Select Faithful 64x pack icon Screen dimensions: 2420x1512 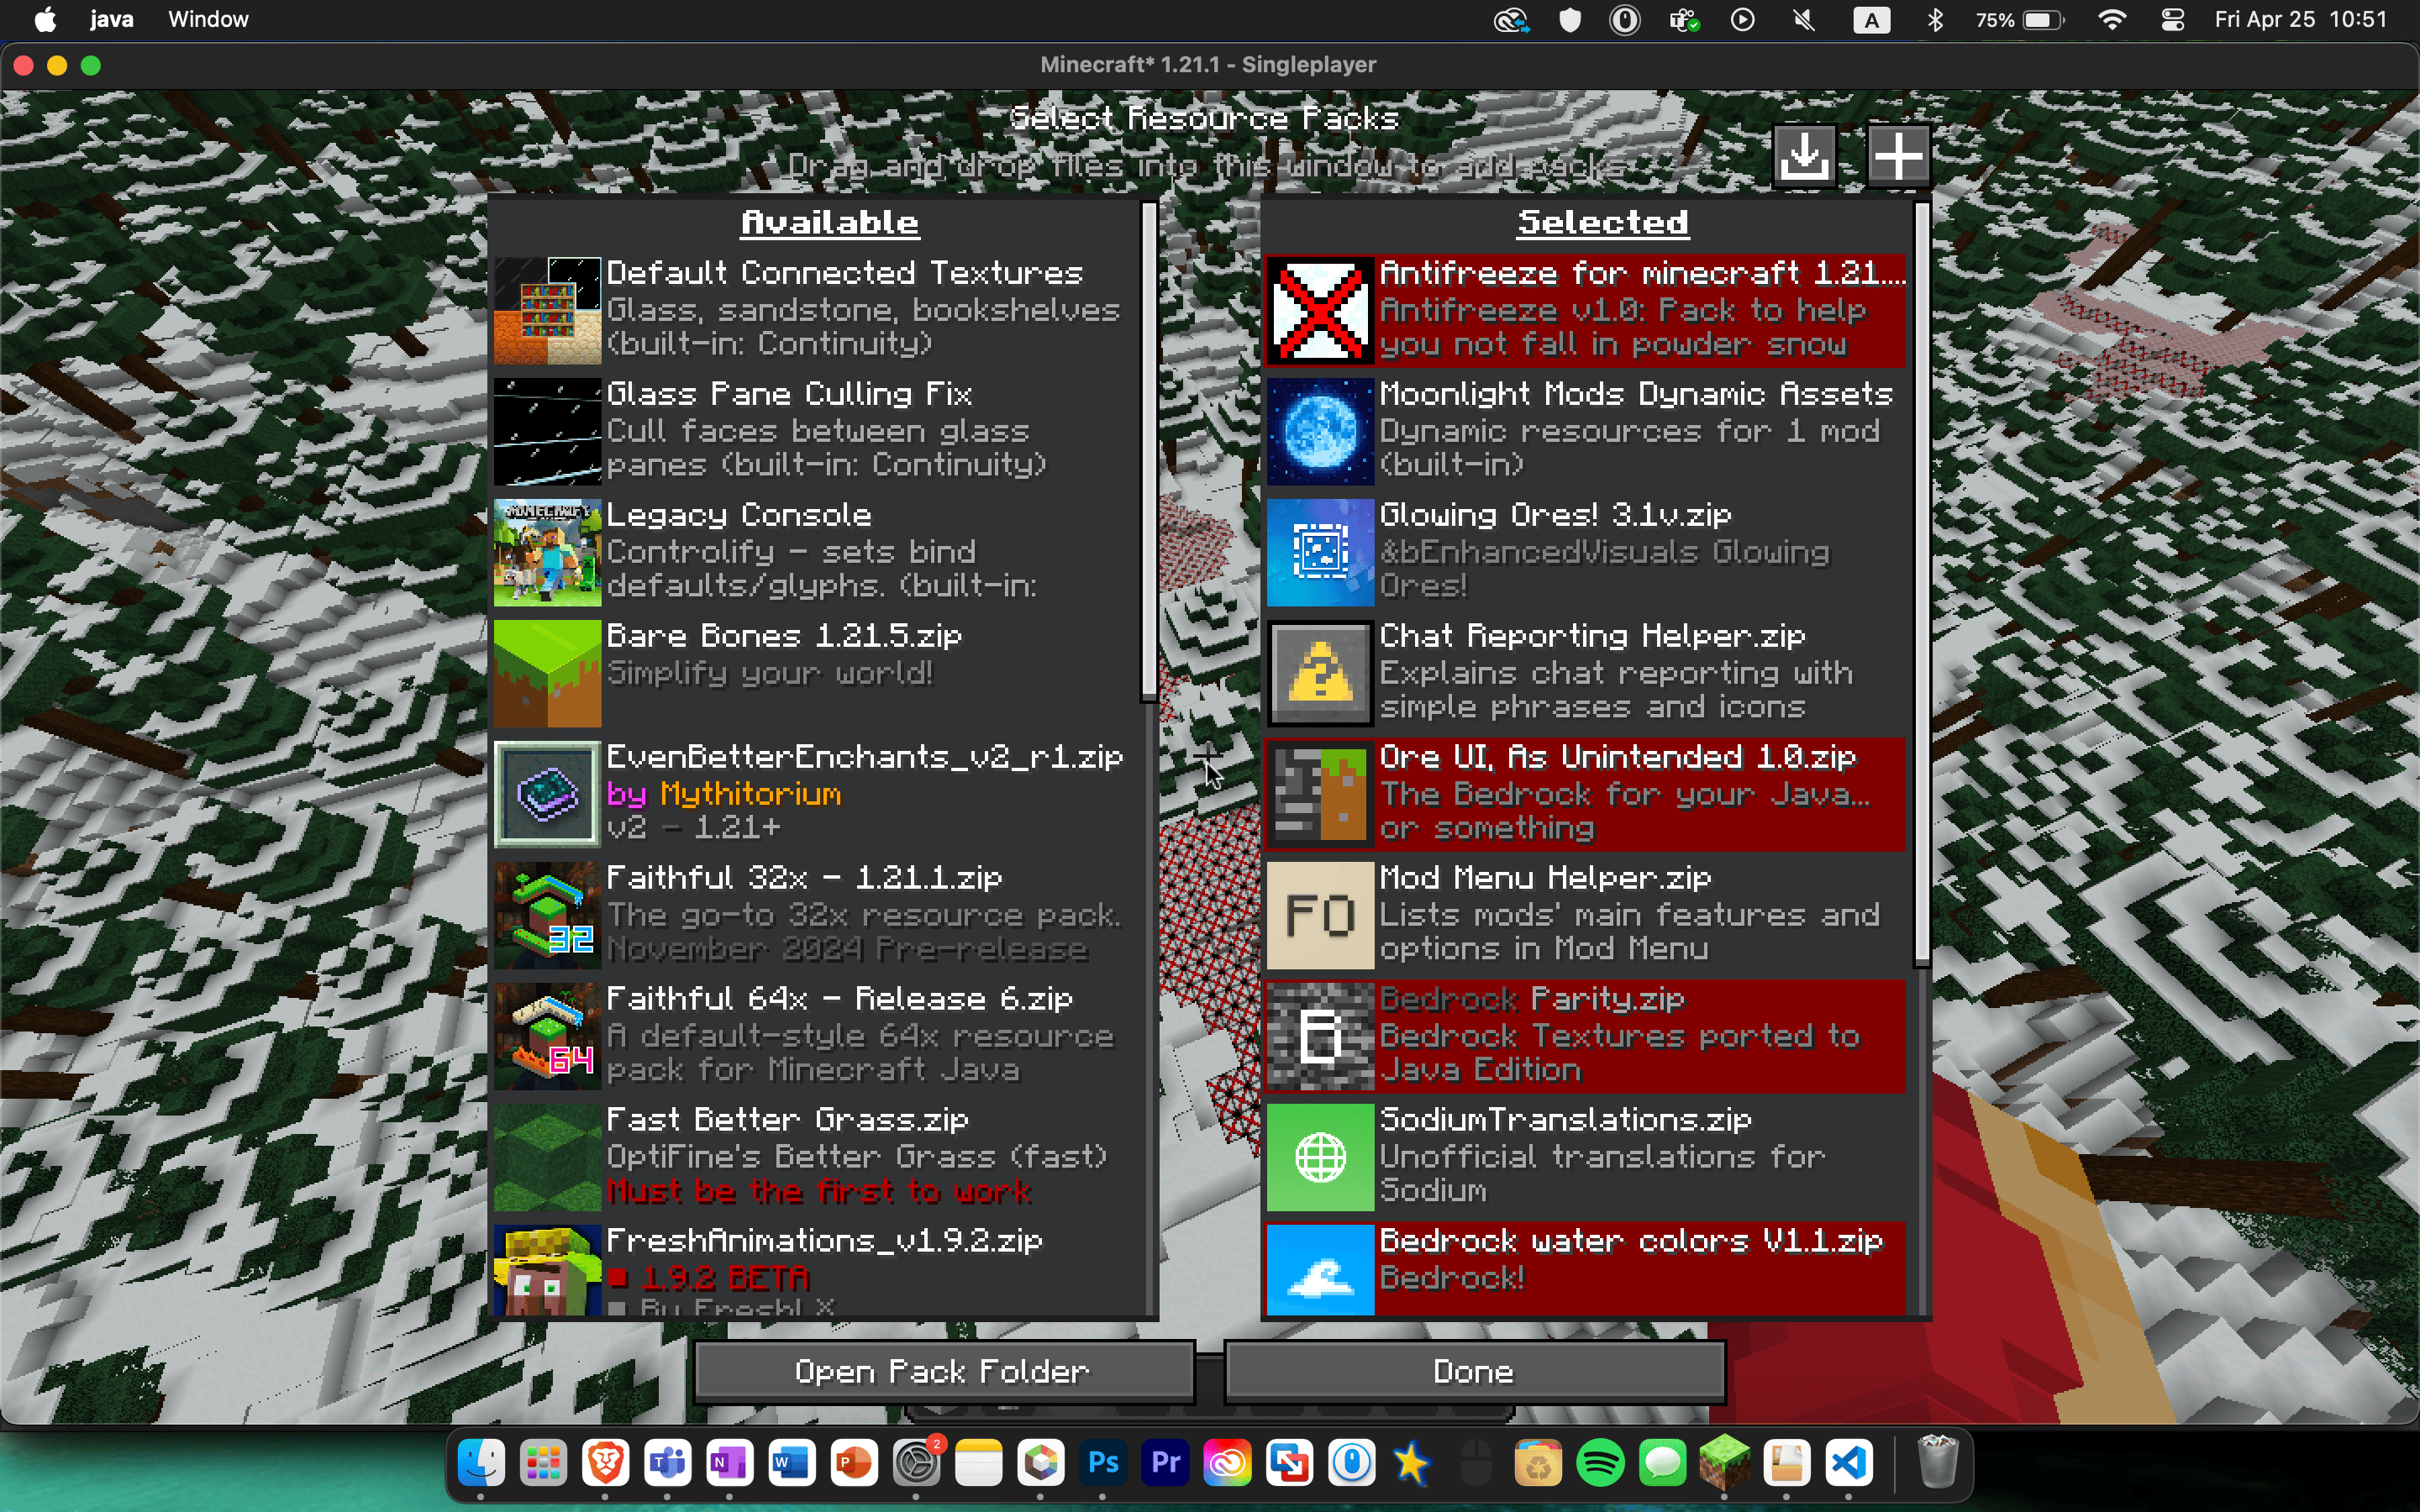[547, 1036]
